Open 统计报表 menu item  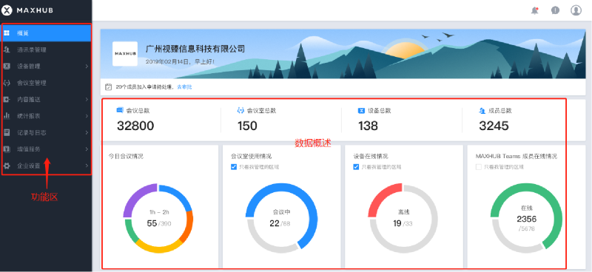pyautogui.click(x=47, y=116)
